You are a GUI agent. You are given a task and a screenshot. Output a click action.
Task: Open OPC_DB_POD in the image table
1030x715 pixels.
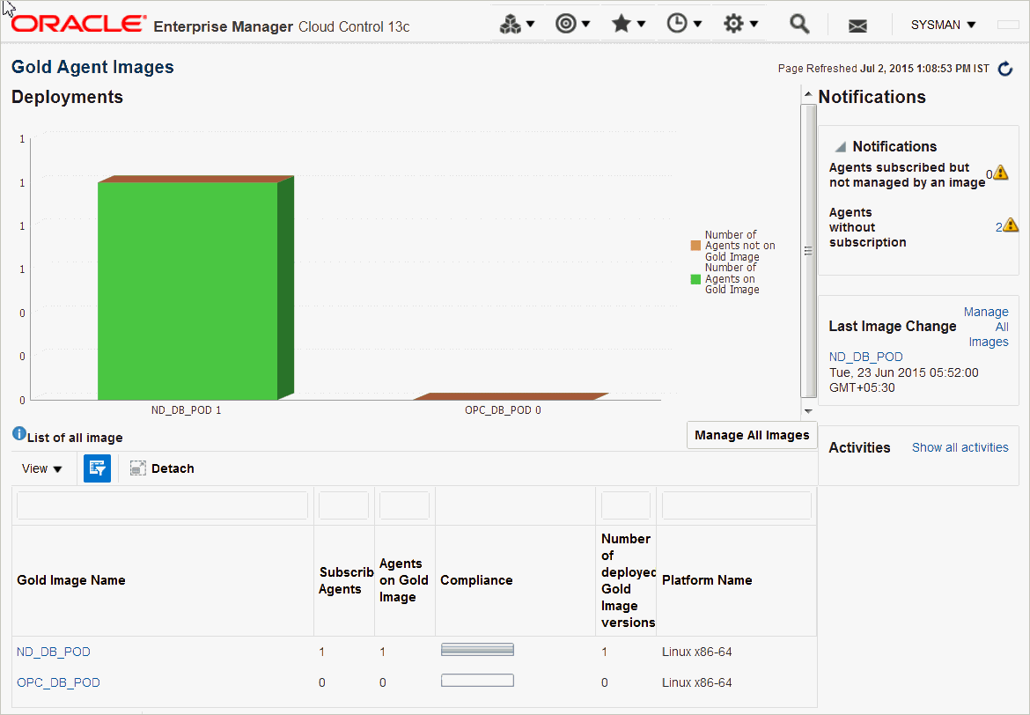[58, 682]
